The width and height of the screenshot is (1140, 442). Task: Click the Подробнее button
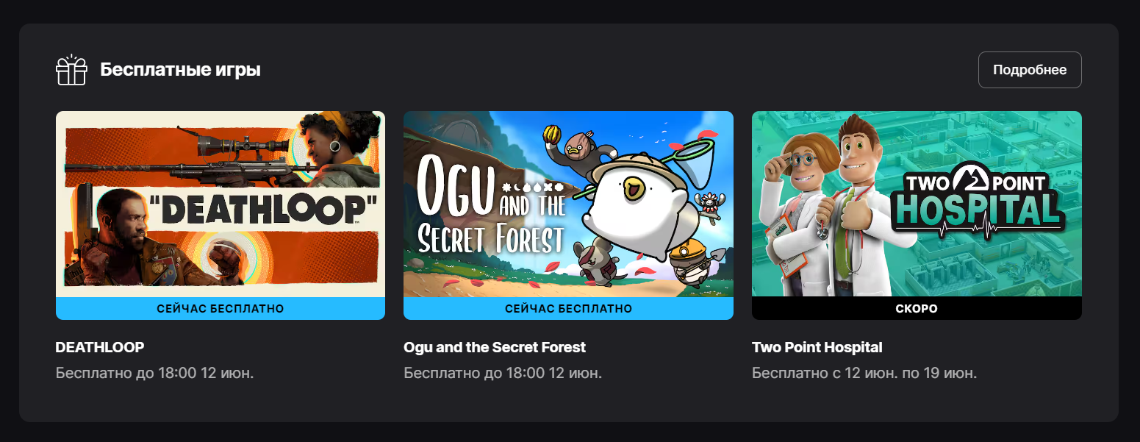pos(1030,70)
